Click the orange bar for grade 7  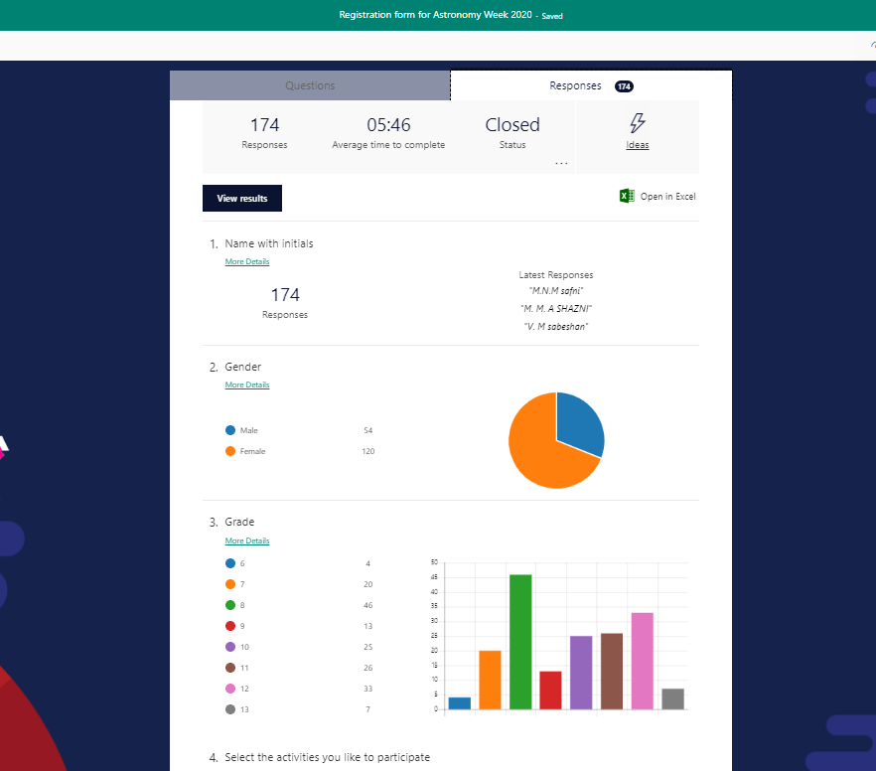[x=490, y=680]
